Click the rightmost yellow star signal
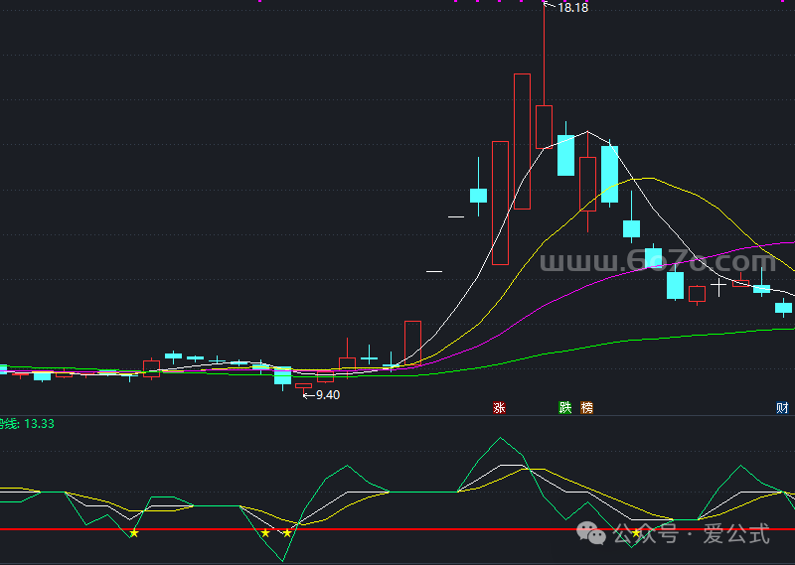Viewport: 795px width, 565px height. click(637, 533)
